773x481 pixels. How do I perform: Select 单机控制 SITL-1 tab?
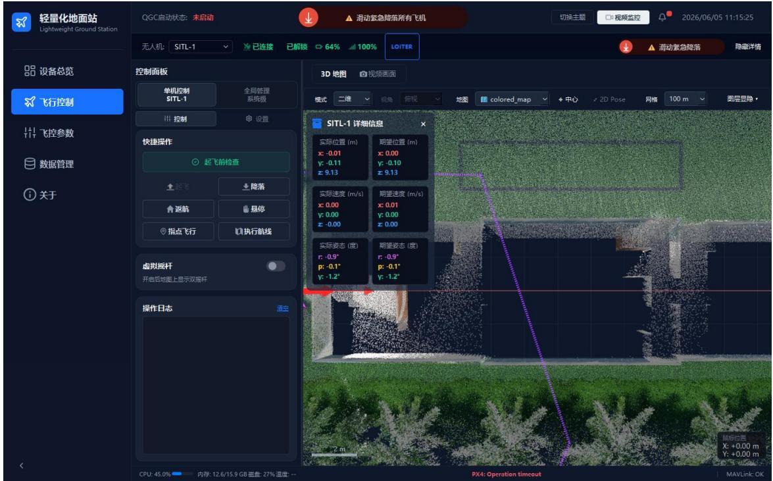[176, 95]
